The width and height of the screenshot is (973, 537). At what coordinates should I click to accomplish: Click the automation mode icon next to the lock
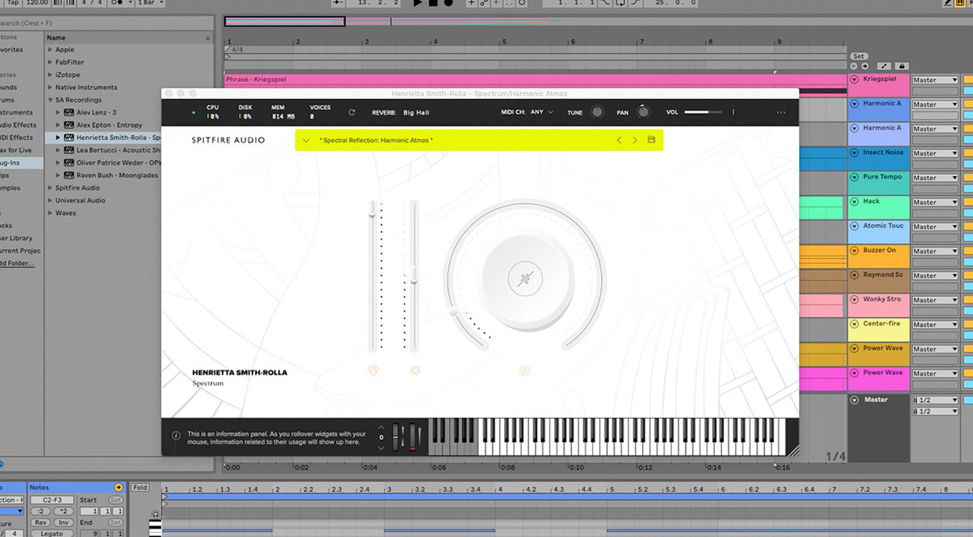[x=884, y=66]
